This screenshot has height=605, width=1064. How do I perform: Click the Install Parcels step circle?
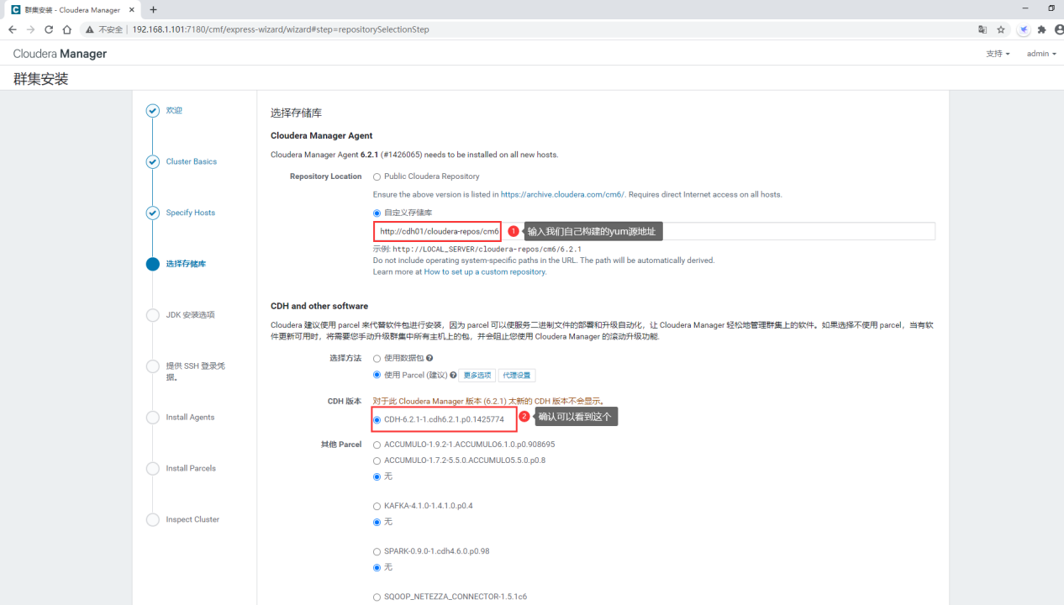point(152,469)
